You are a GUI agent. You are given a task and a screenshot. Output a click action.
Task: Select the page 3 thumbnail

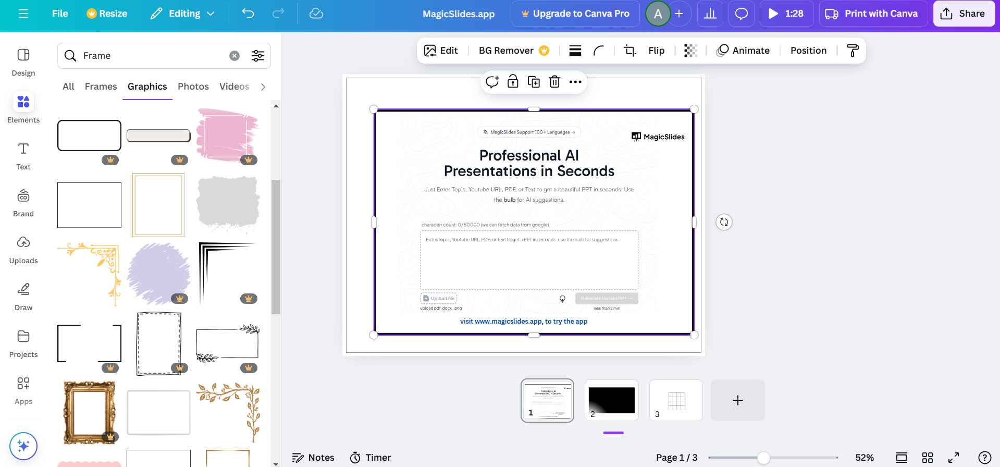pos(676,400)
